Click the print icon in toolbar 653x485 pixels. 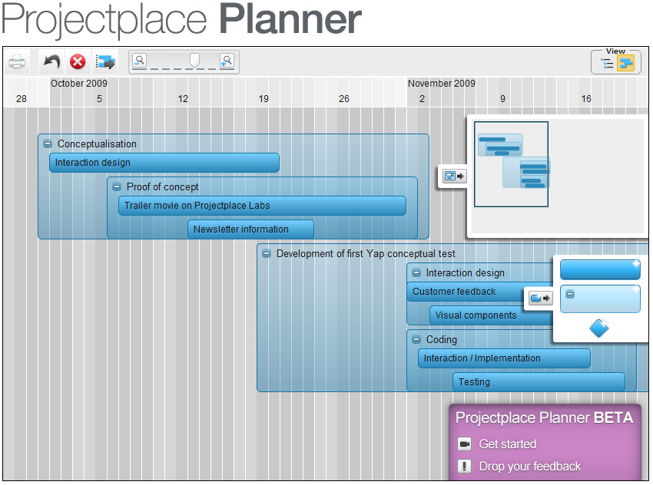[x=17, y=62]
